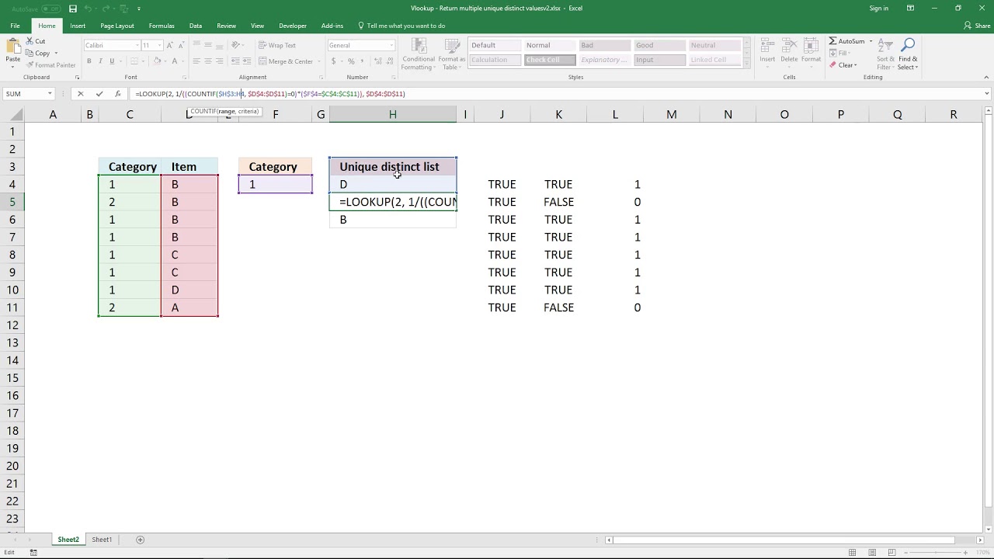The width and height of the screenshot is (994, 559).
Task: Select cell F4 containing category value 1
Action: [275, 184]
